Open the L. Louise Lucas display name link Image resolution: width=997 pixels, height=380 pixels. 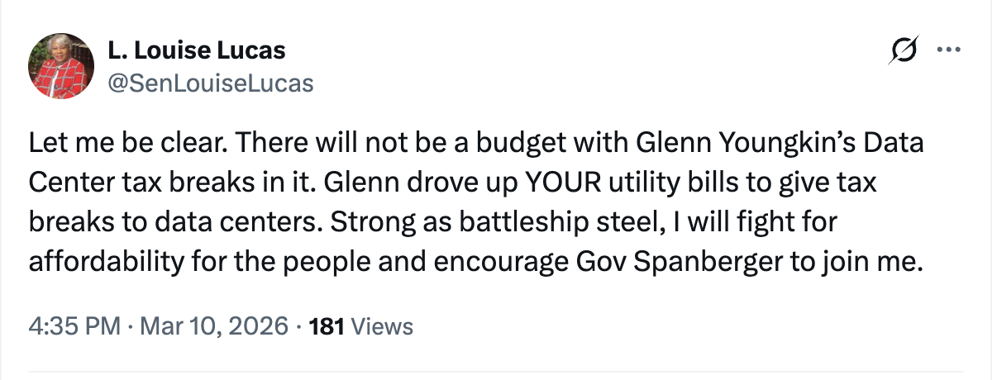pos(196,50)
